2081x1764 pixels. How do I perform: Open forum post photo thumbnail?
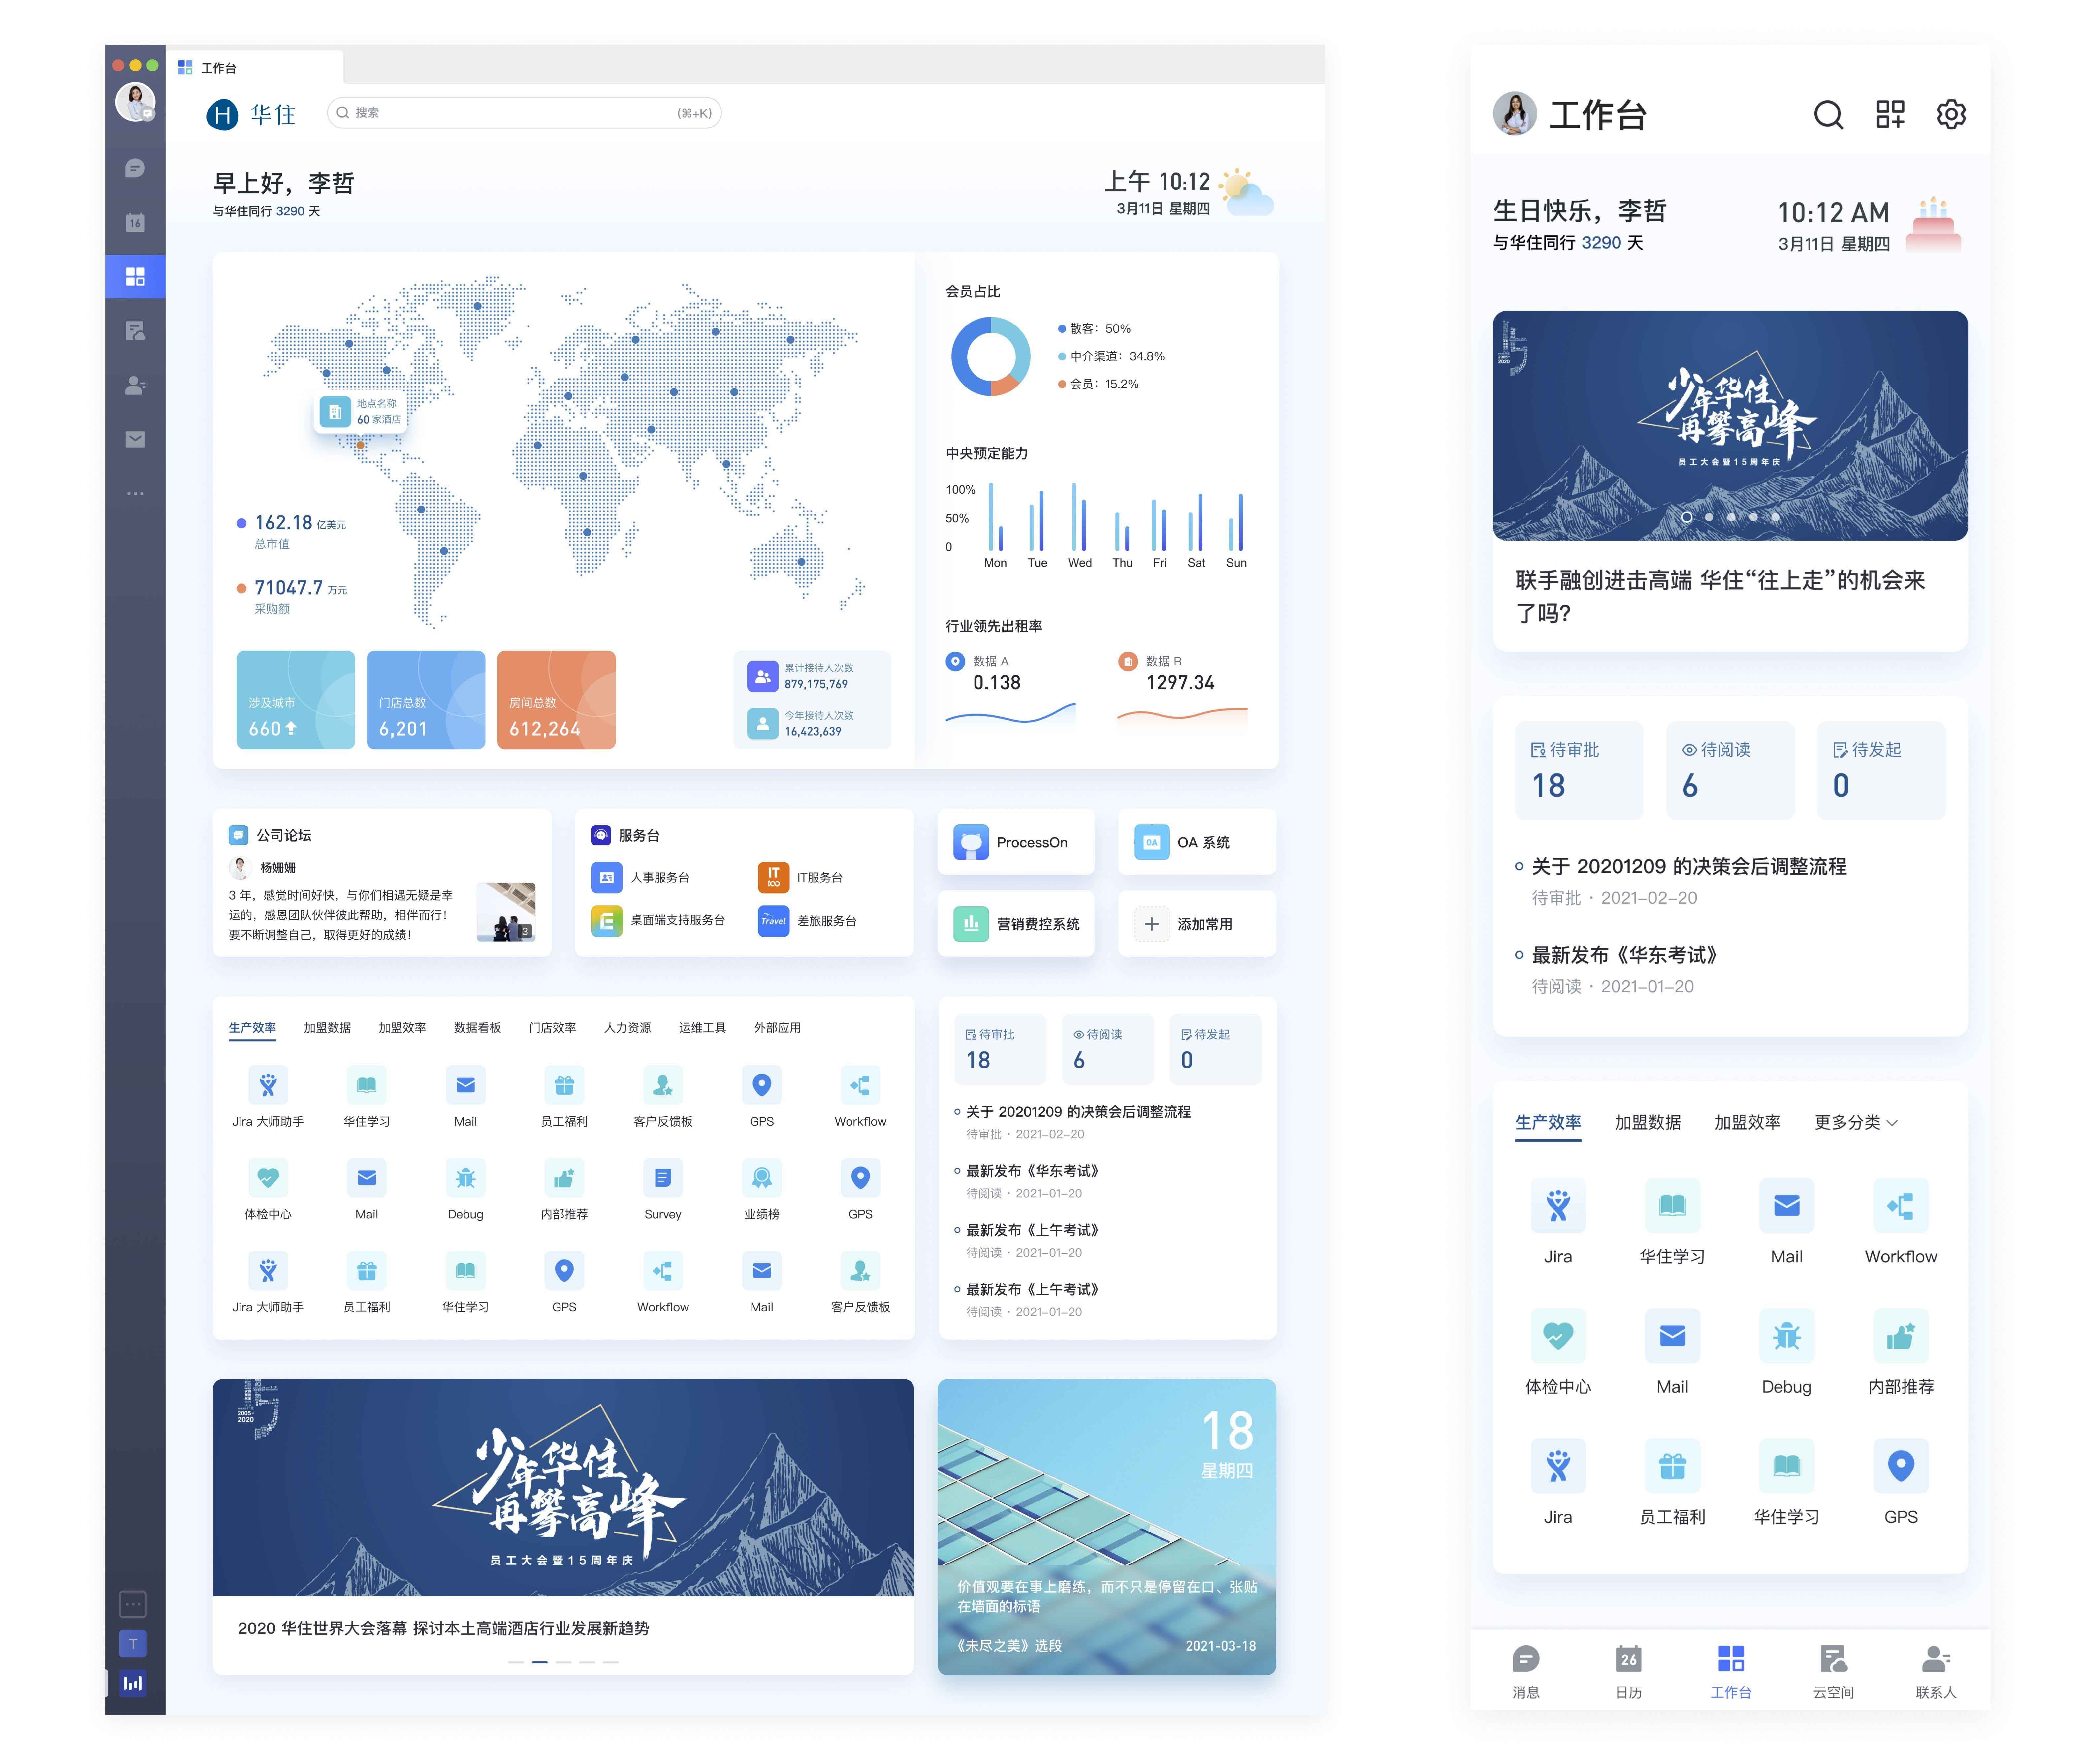coord(506,912)
